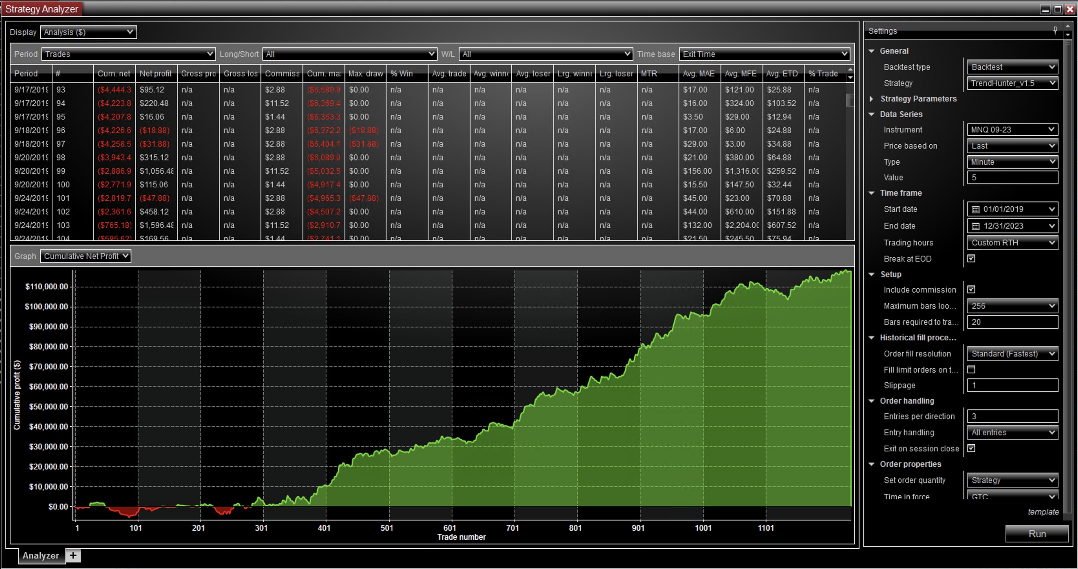Screen dimensions: 1078x569
Task: Collapse the Order handling section
Action: click(x=872, y=400)
